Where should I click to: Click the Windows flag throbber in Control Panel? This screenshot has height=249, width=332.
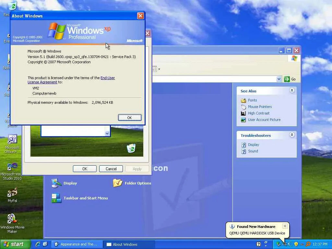[x=294, y=58]
